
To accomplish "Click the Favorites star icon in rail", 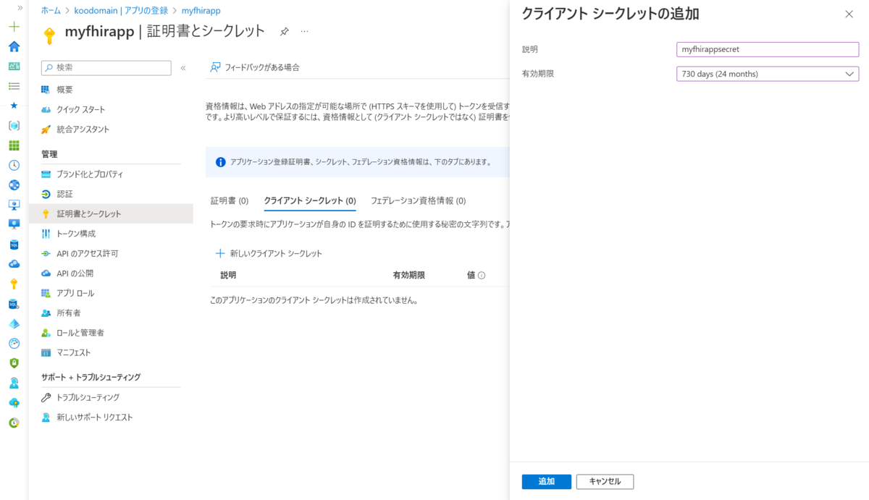I will [14, 105].
